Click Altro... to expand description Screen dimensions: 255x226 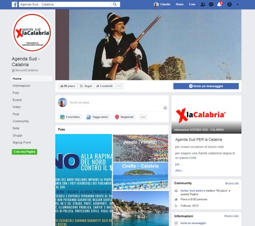[180, 170]
